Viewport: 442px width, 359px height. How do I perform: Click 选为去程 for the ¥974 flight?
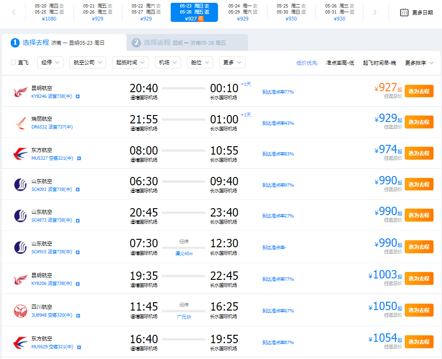[x=419, y=153]
